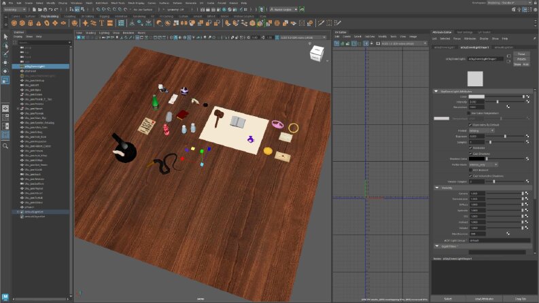Click the polygon Type text tool icon
Screen dimensions: 539x303
(102, 23)
